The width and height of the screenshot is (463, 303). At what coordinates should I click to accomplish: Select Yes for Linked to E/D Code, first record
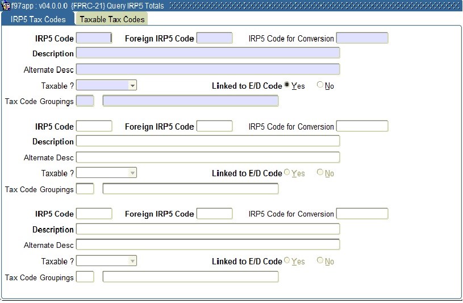click(287, 85)
